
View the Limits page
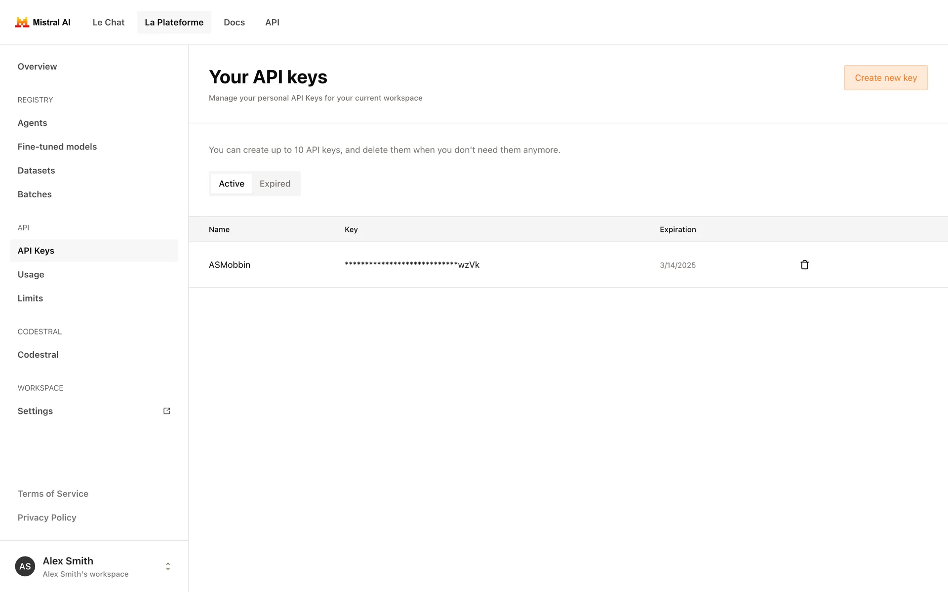[x=30, y=298]
